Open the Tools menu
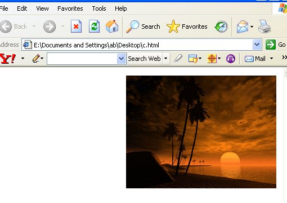The image size is (287, 203). click(99, 8)
